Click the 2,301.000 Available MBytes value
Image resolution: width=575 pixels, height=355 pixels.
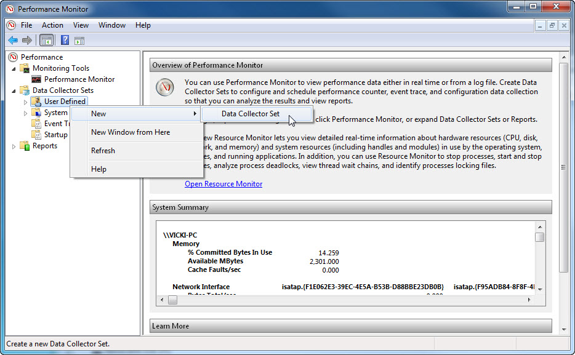point(324,261)
